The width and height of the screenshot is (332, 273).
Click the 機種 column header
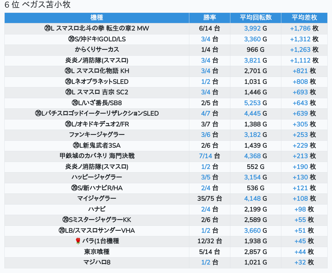pos(97,17)
